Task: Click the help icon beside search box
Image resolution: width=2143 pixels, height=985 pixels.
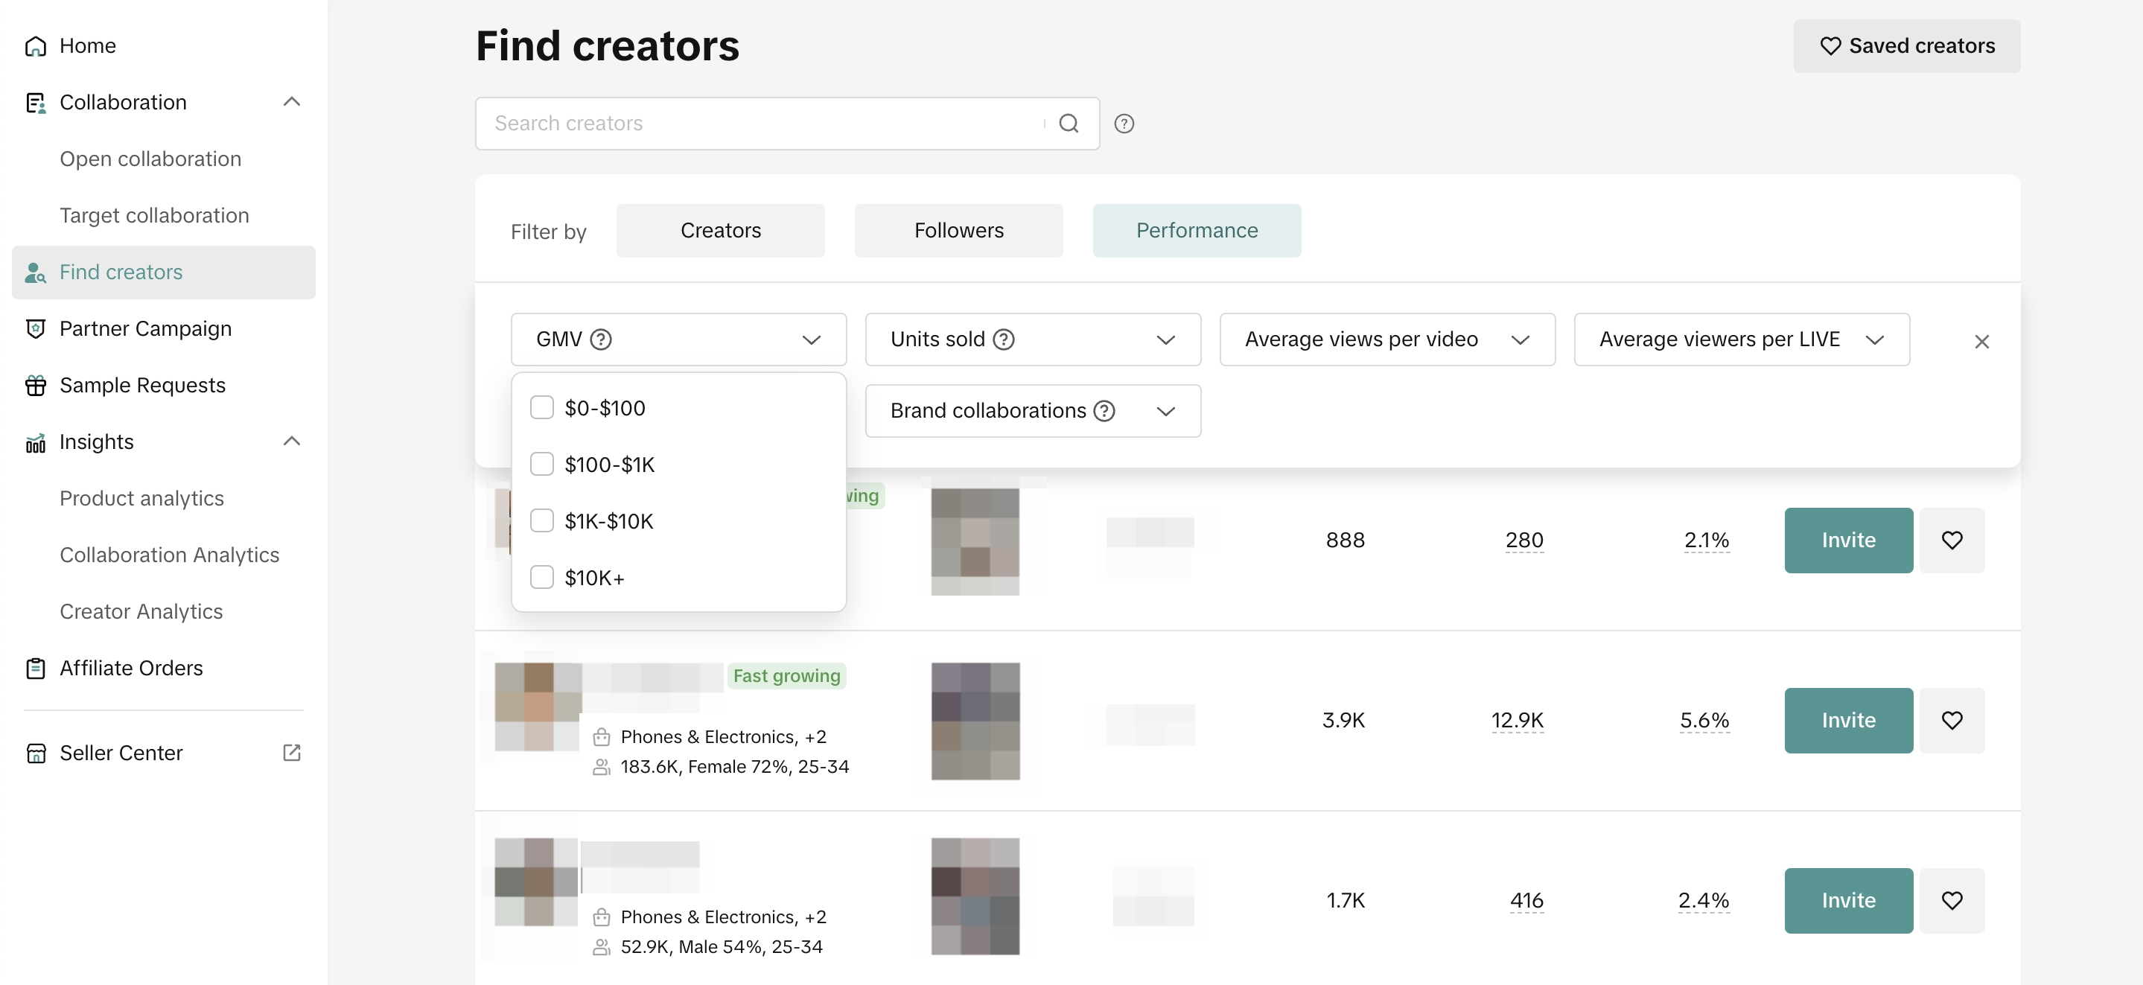Action: pyautogui.click(x=1124, y=123)
